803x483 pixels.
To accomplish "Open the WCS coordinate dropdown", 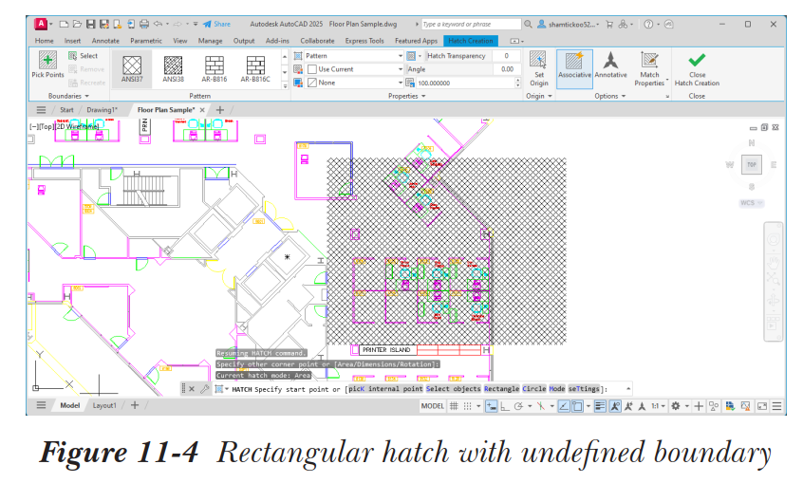I will pyautogui.click(x=752, y=203).
